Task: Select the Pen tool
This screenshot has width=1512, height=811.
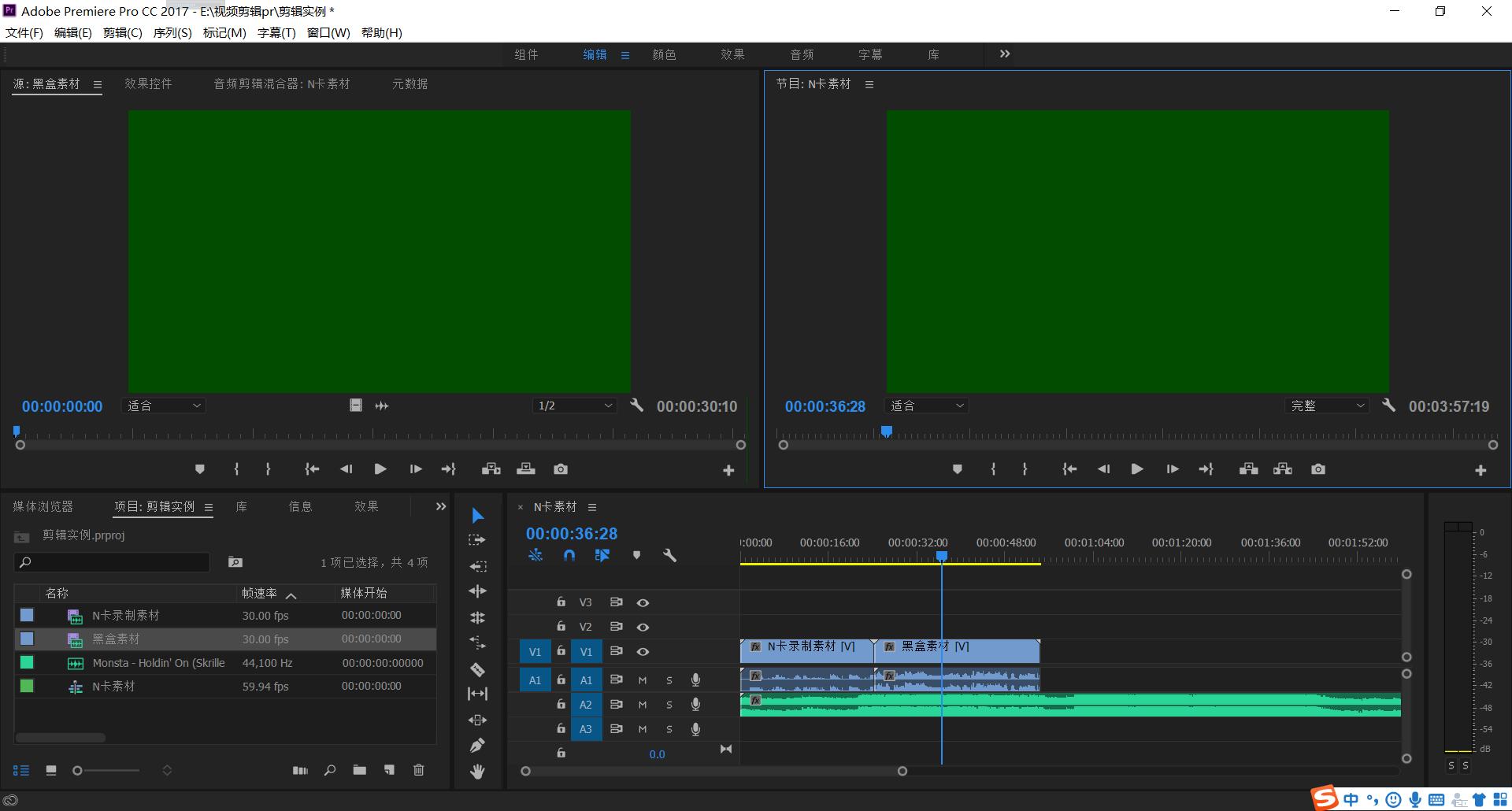Action: pyautogui.click(x=477, y=745)
